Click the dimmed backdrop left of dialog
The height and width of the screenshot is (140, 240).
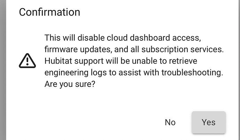pos(3,69)
